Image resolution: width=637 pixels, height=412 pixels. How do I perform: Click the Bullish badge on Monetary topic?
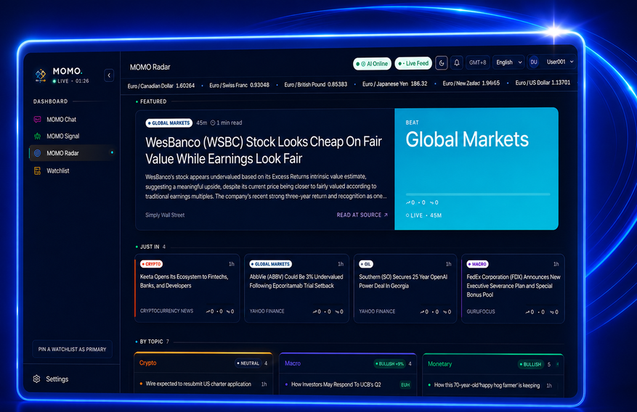click(532, 364)
